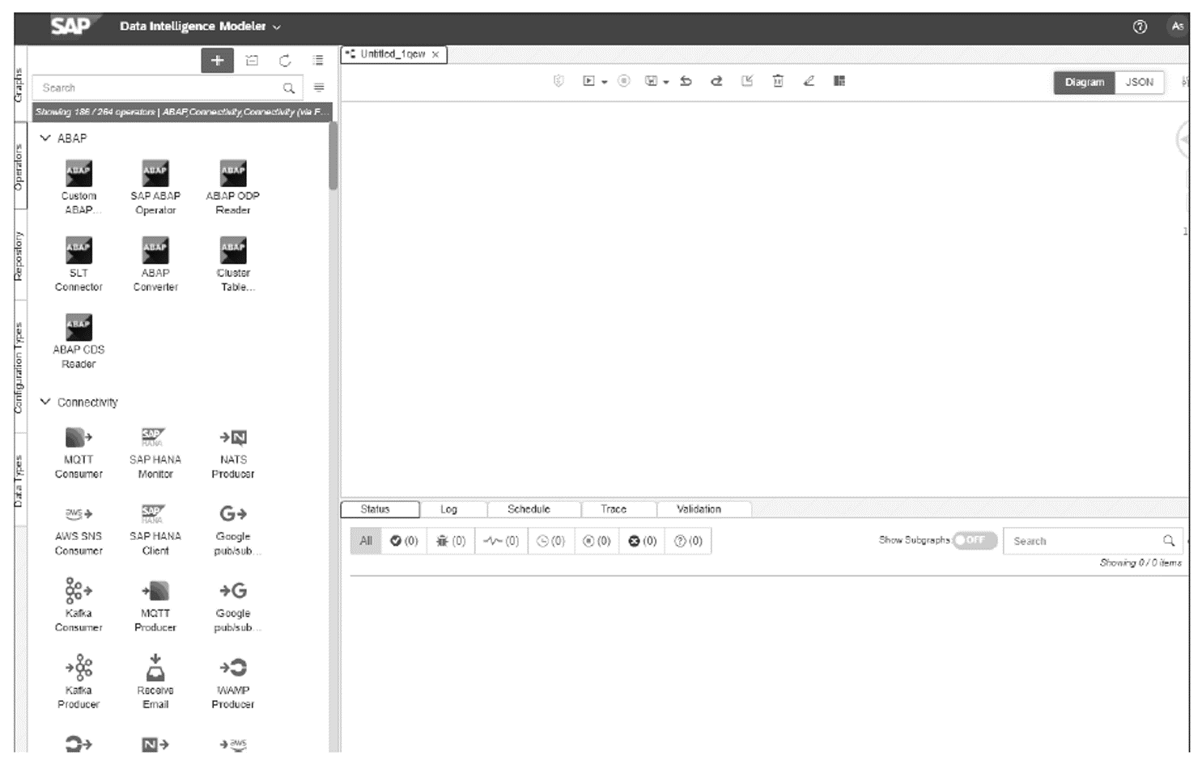Close the Untitled_1 graph tab
This screenshot has width=1202, height=769.
(435, 54)
